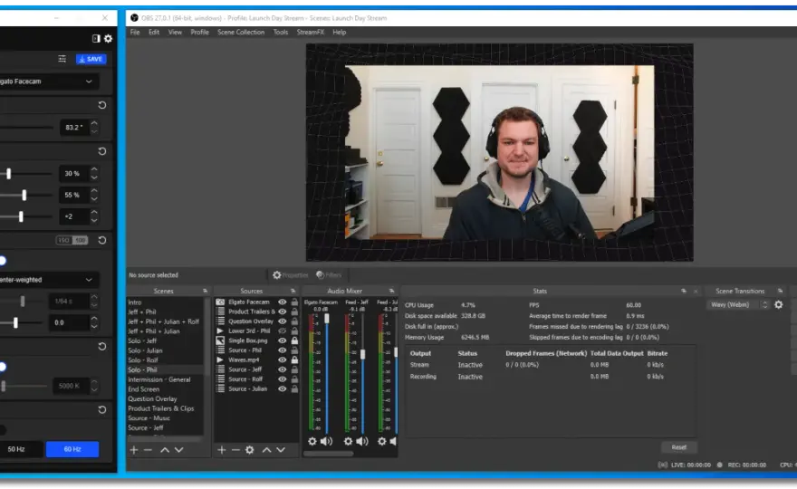
Task: Mute the Feed - Jeff speaker icon
Action: [x=362, y=441]
